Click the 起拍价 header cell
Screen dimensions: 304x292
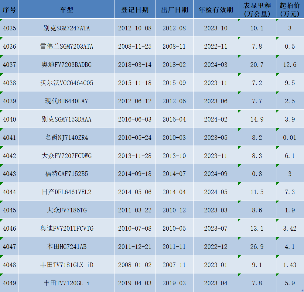tap(290, 9)
